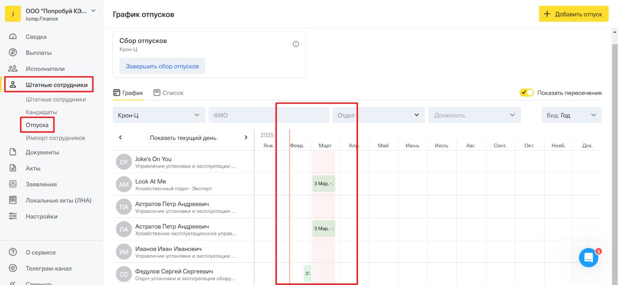Click the Сводка dashboard icon

13,37
